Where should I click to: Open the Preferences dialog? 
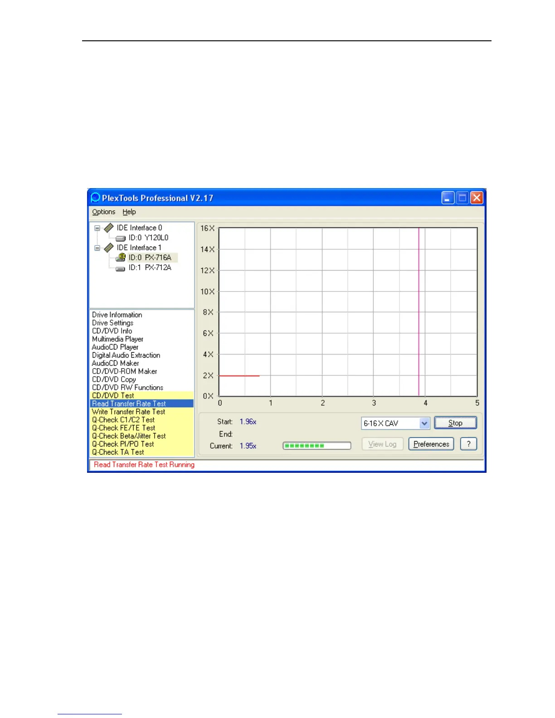pos(431,444)
